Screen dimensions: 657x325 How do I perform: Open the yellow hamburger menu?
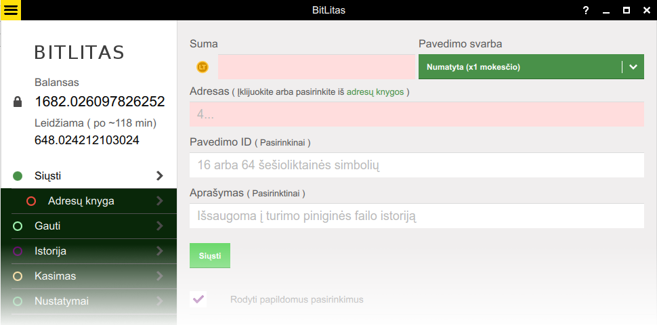[11, 10]
